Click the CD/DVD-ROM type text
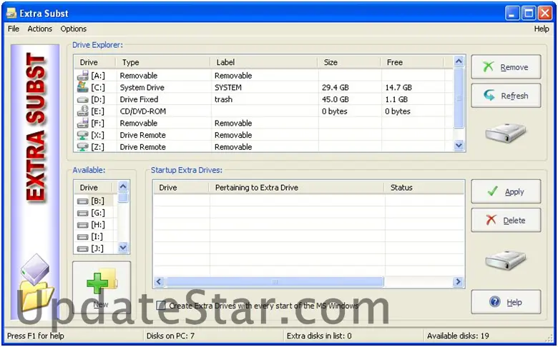Image resolution: width=558 pixels, height=347 pixels. tap(142, 111)
